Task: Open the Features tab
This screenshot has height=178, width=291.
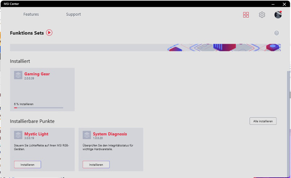Action: (x=31, y=14)
